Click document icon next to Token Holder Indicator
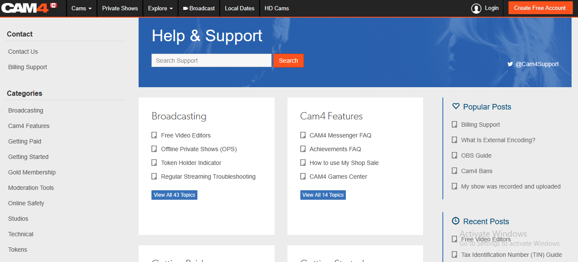 (154, 163)
